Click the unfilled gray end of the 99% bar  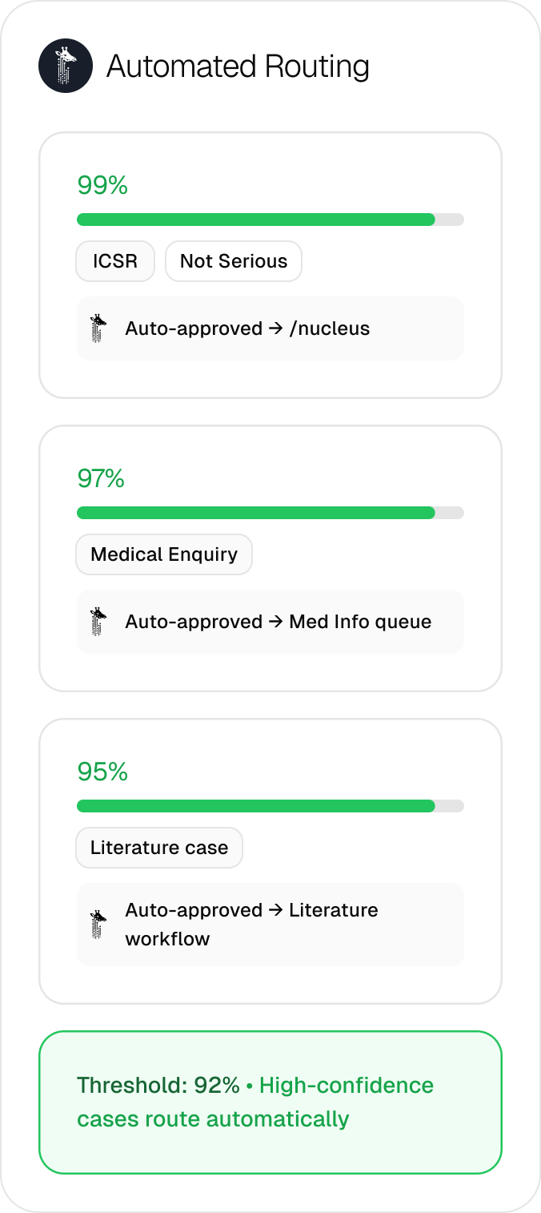[x=450, y=220]
